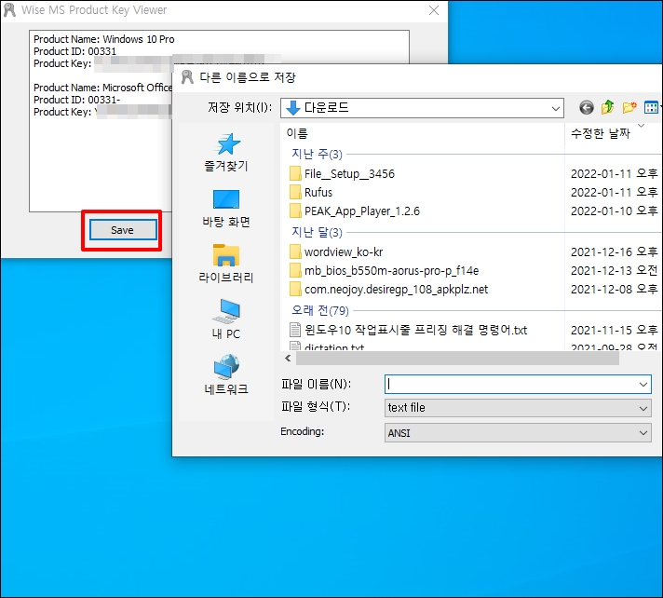The width and height of the screenshot is (663, 598).
Task: Select 라이브러리 in the places bar
Action: 226,264
